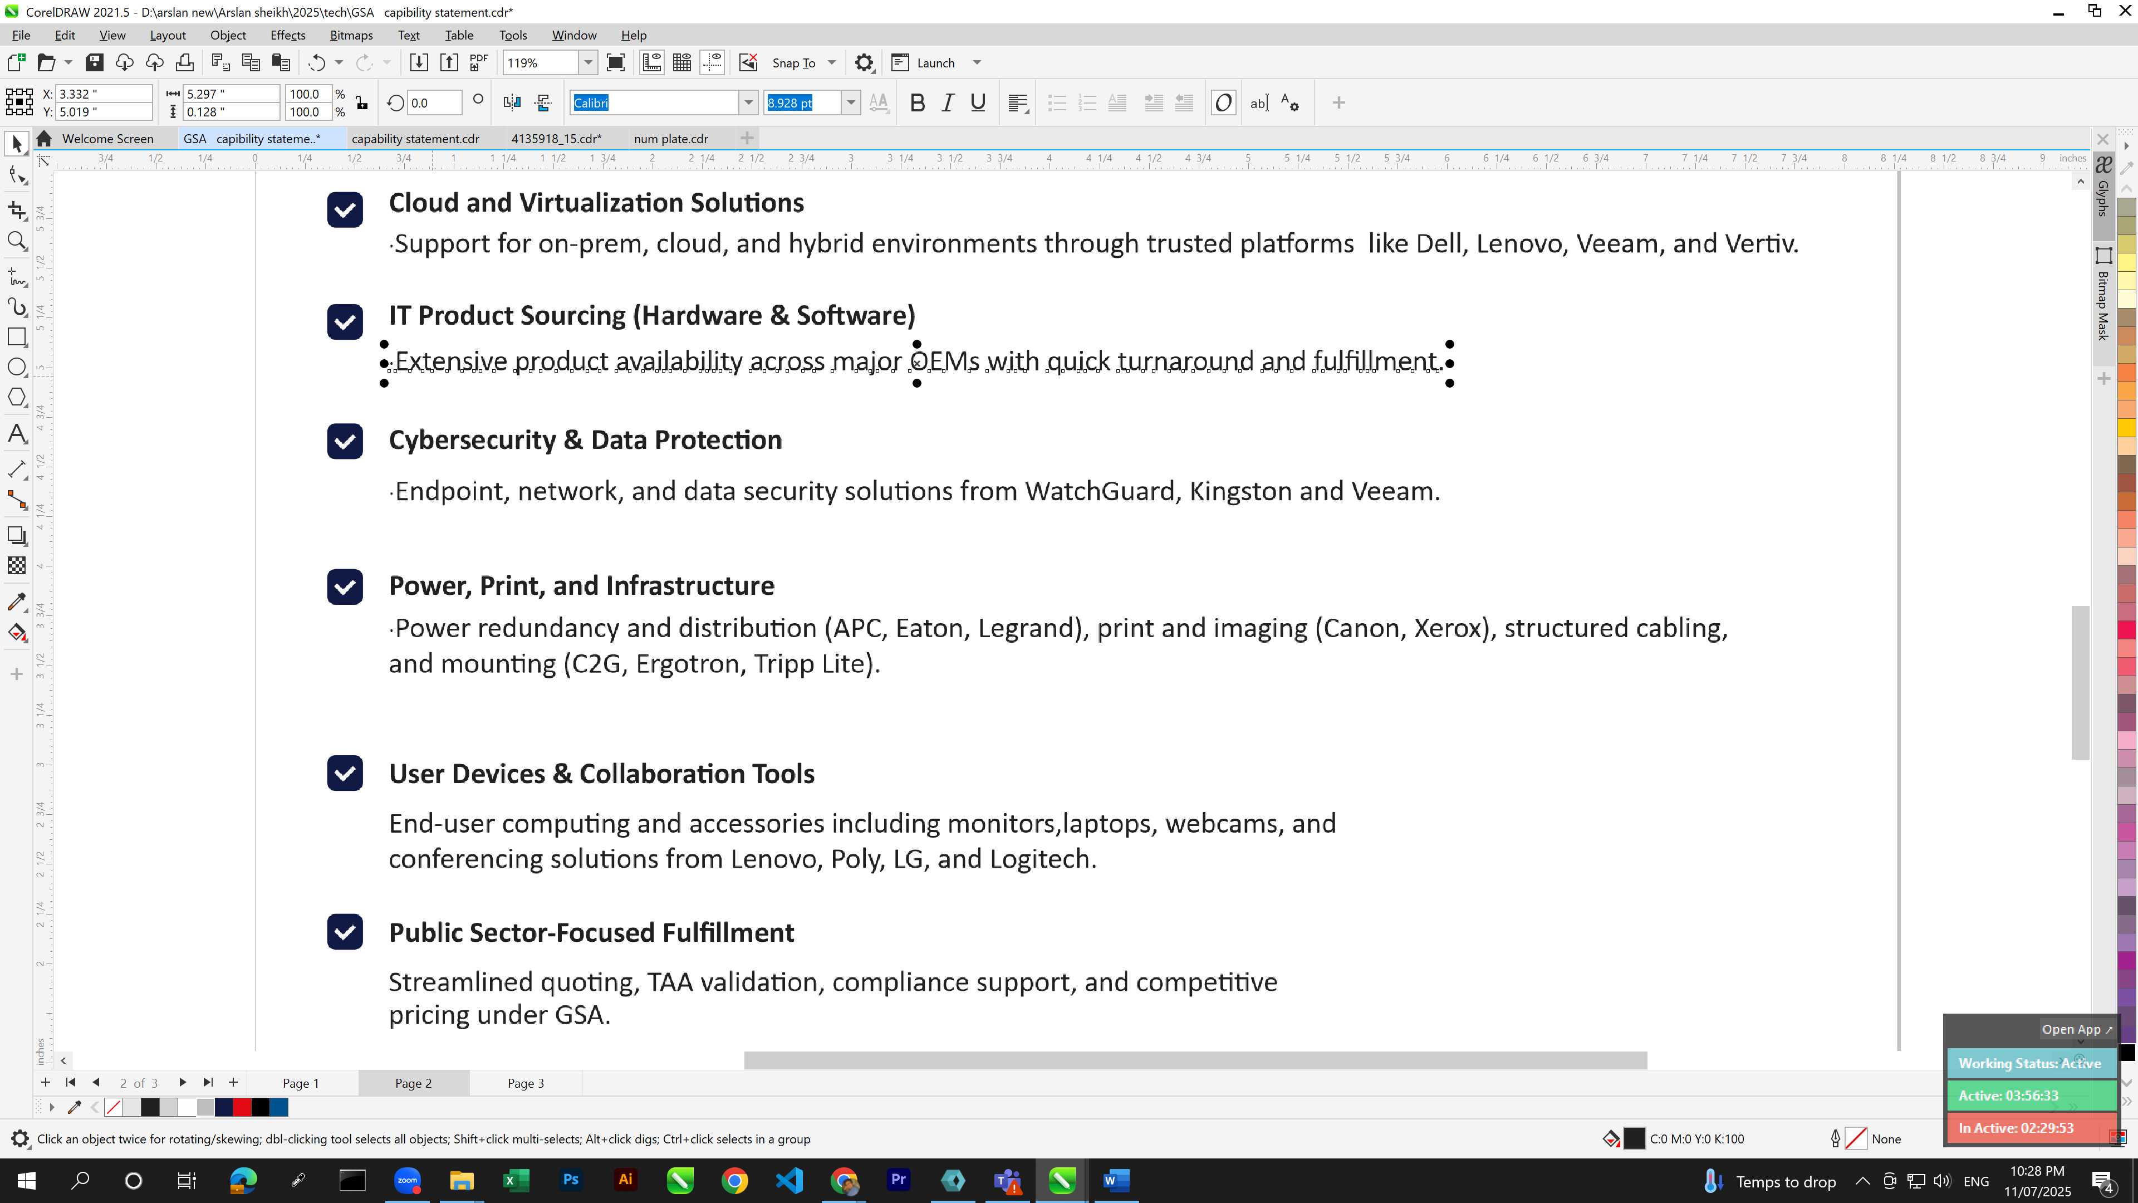Expand the undo history dropdown arrow
The height and width of the screenshot is (1203, 2138).
click(x=339, y=62)
